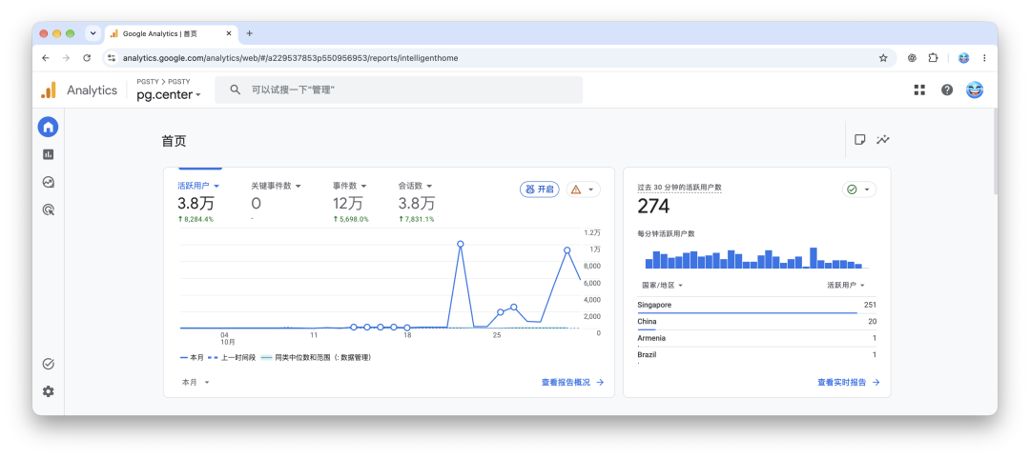Select the China row
Image resolution: width=1030 pixels, height=458 pixels.
[x=756, y=322]
